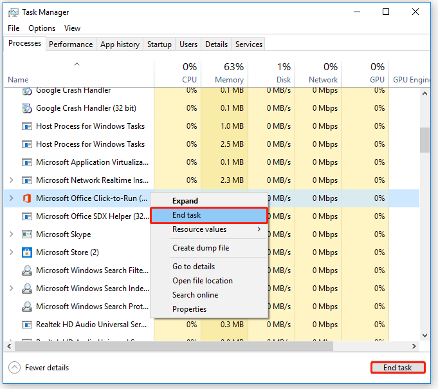
Task: Sort by the GPU column header
Action: (x=365, y=73)
